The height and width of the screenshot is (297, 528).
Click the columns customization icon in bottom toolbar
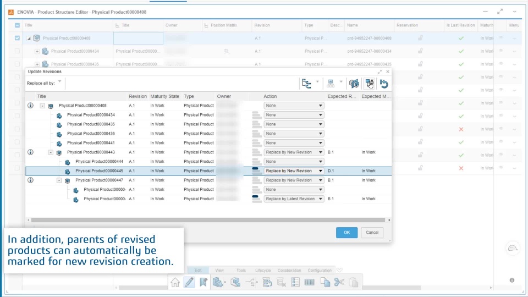coord(310,282)
